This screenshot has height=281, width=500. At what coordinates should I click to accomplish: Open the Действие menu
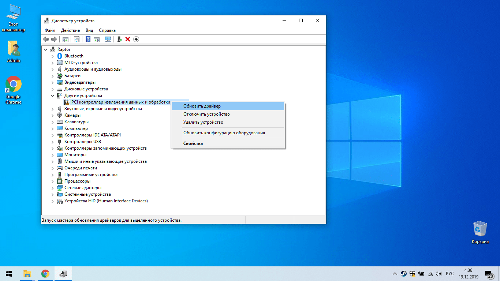coord(70,30)
